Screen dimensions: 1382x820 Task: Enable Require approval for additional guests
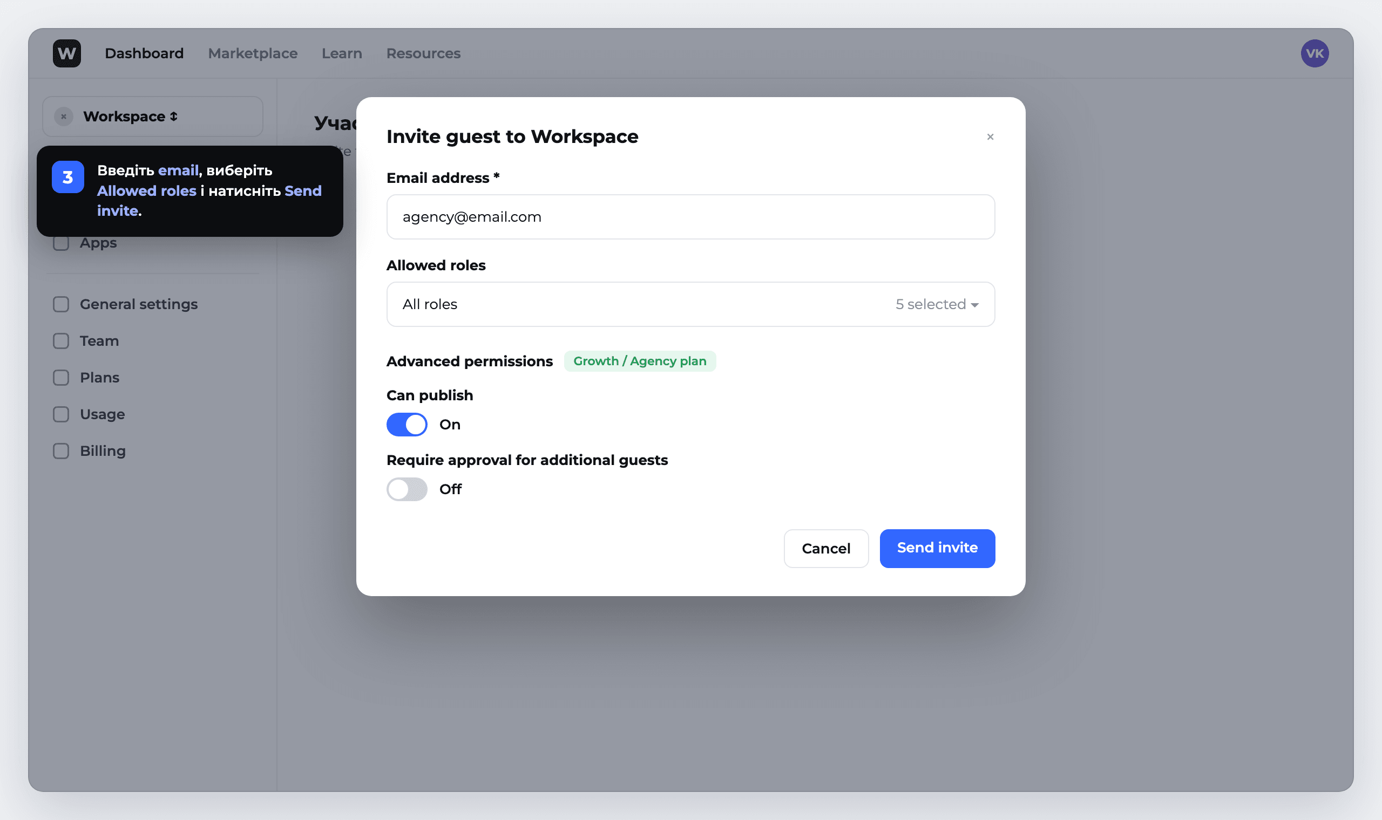point(407,489)
